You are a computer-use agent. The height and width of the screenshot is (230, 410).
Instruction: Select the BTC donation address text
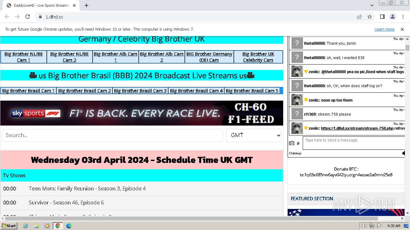346,175
